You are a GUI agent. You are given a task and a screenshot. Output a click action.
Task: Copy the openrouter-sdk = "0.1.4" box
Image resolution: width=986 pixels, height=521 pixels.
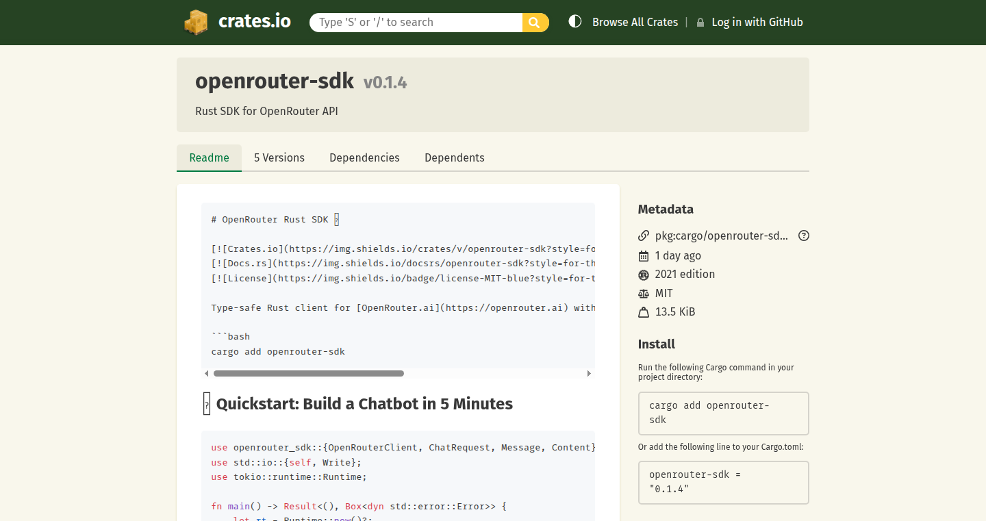tap(724, 482)
